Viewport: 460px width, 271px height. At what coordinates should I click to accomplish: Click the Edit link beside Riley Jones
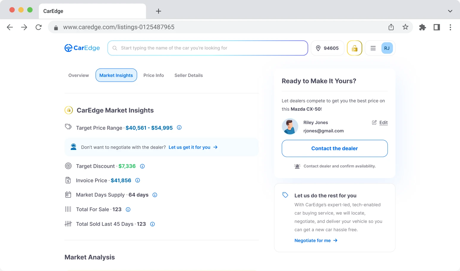coord(380,123)
